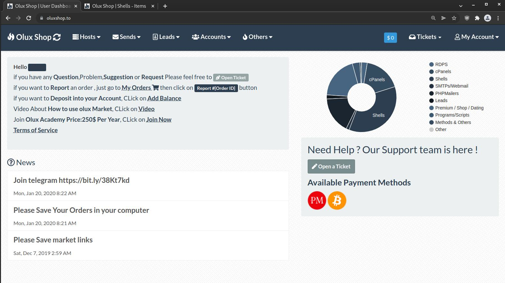The height and width of the screenshot is (283, 505).
Task: Open the tab search chevron
Action: coord(461,6)
